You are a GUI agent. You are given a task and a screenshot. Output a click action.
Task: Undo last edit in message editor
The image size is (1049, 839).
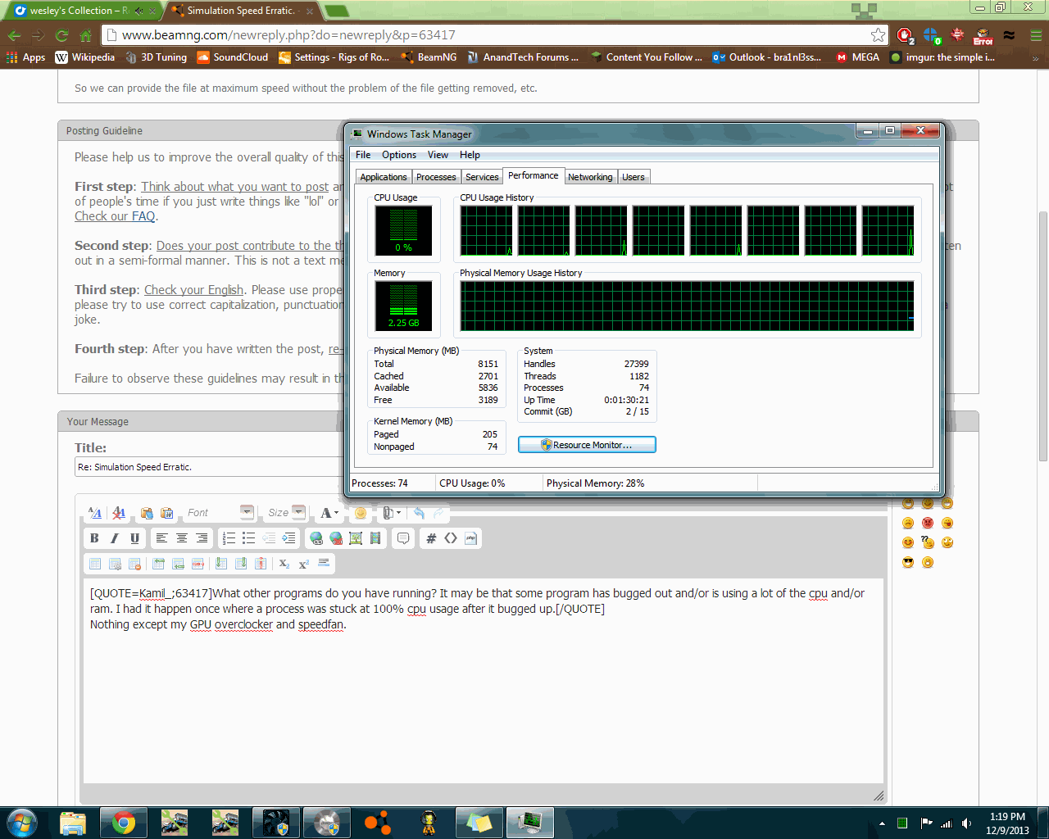419,513
